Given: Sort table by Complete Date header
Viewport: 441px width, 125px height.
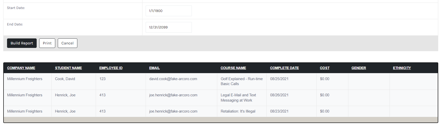Looking at the screenshot, I should [284, 68].
